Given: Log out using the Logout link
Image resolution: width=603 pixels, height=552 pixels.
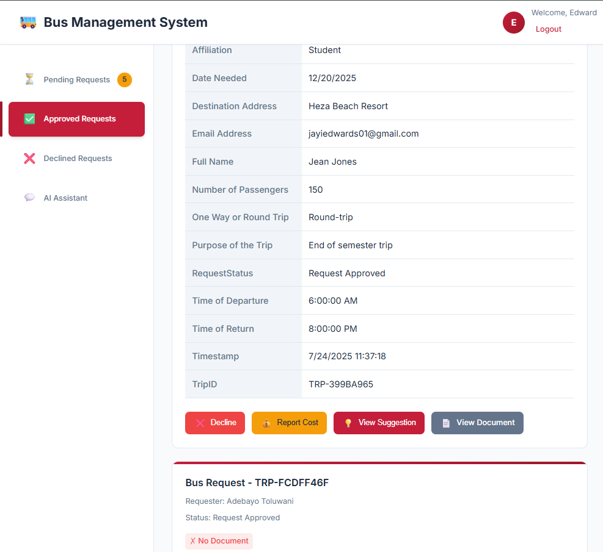Looking at the screenshot, I should click(548, 29).
